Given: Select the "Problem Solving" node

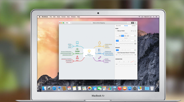Looking at the screenshot, I should point(108,44).
